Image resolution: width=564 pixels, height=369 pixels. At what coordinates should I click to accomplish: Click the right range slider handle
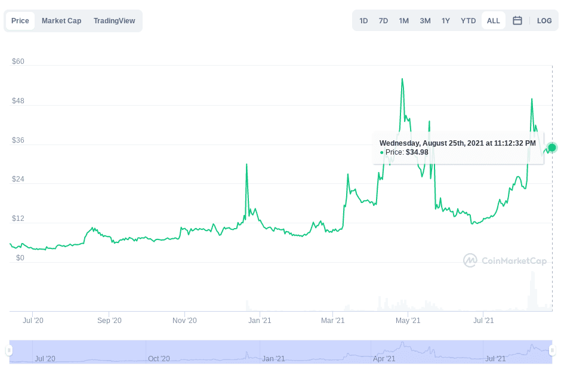(552, 350)
